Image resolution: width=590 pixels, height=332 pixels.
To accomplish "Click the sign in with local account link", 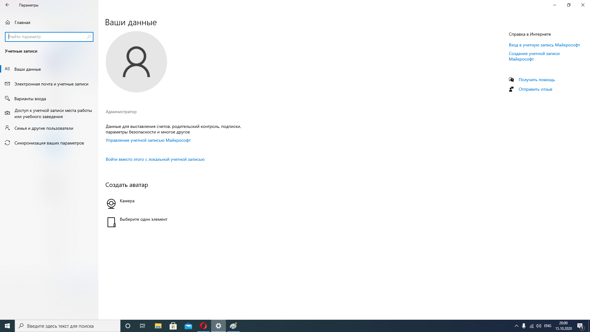I will click(x=155, y=159).
